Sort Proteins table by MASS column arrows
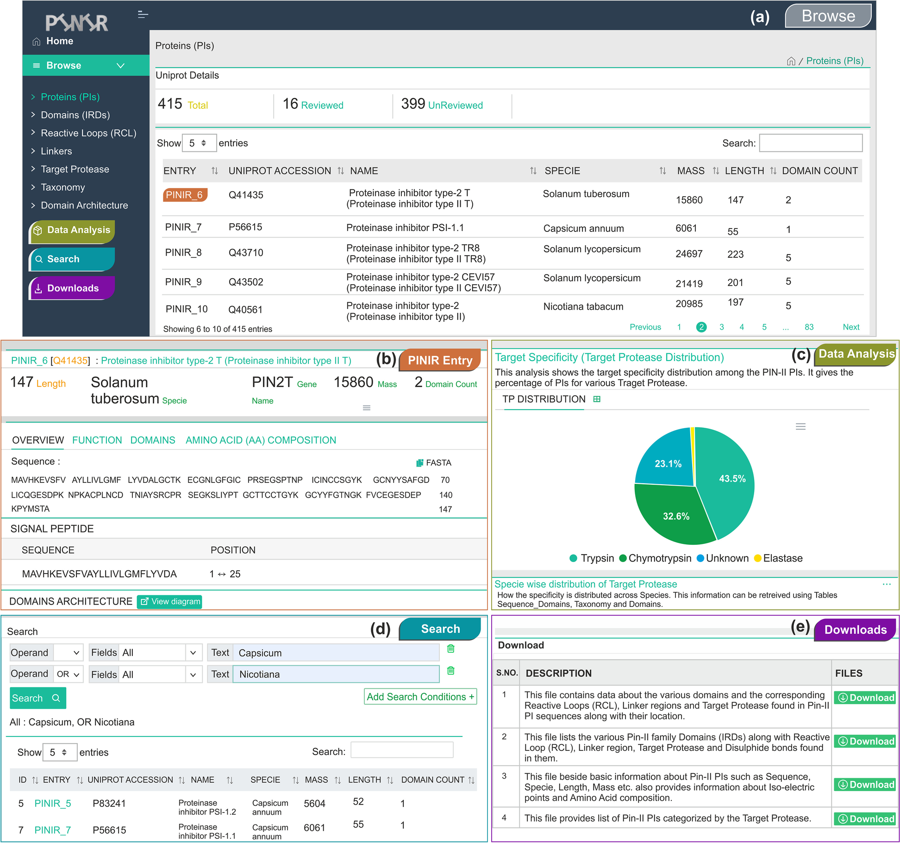900x843 pixels. tap(716, 171)
